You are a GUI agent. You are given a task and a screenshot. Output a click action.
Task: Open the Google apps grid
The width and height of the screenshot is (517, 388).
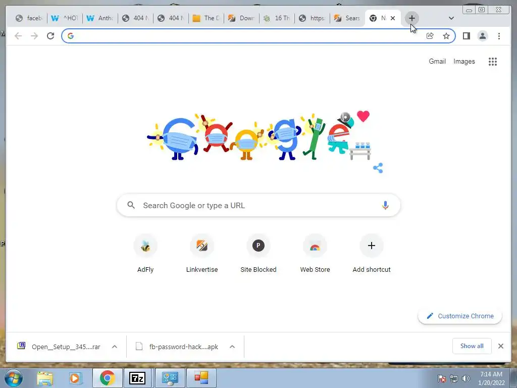pyautogui.click(x=493, y=61)
